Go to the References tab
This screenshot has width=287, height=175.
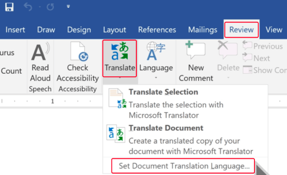click(x=157, y=30)
